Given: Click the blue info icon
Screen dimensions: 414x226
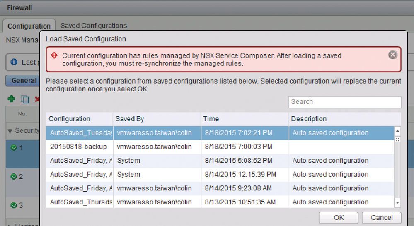Looking at the screenshot, I should point(14,62).
